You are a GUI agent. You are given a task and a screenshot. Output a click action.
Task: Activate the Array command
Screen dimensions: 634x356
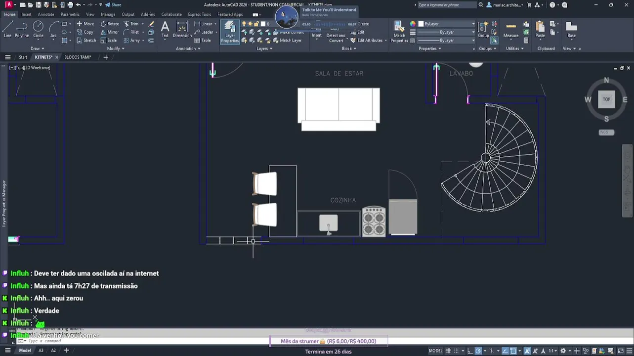131,41
